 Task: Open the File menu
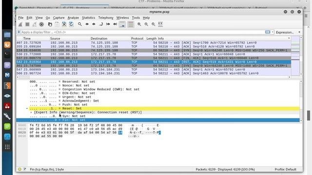[x=20, y=17]
